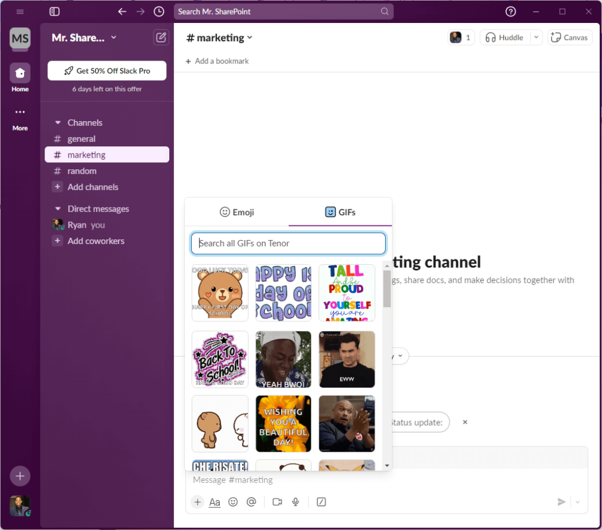Start a Huddle
Viewport: 602px width, 530px height.
505,38
